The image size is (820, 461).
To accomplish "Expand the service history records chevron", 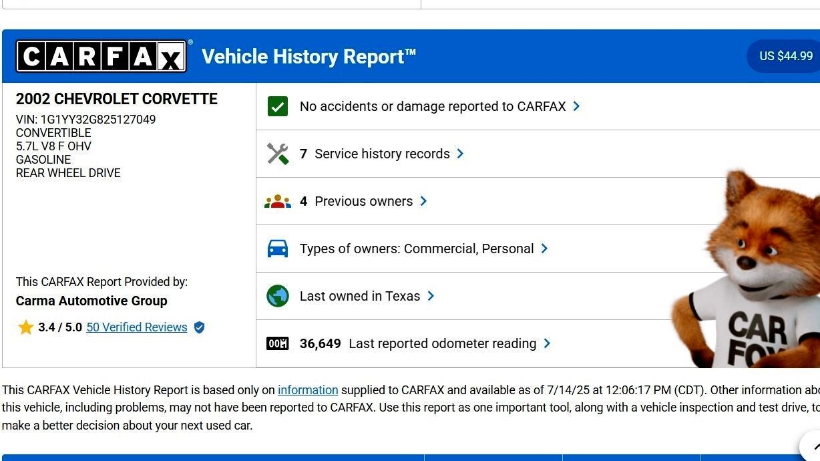I will (x=460, y=154).
